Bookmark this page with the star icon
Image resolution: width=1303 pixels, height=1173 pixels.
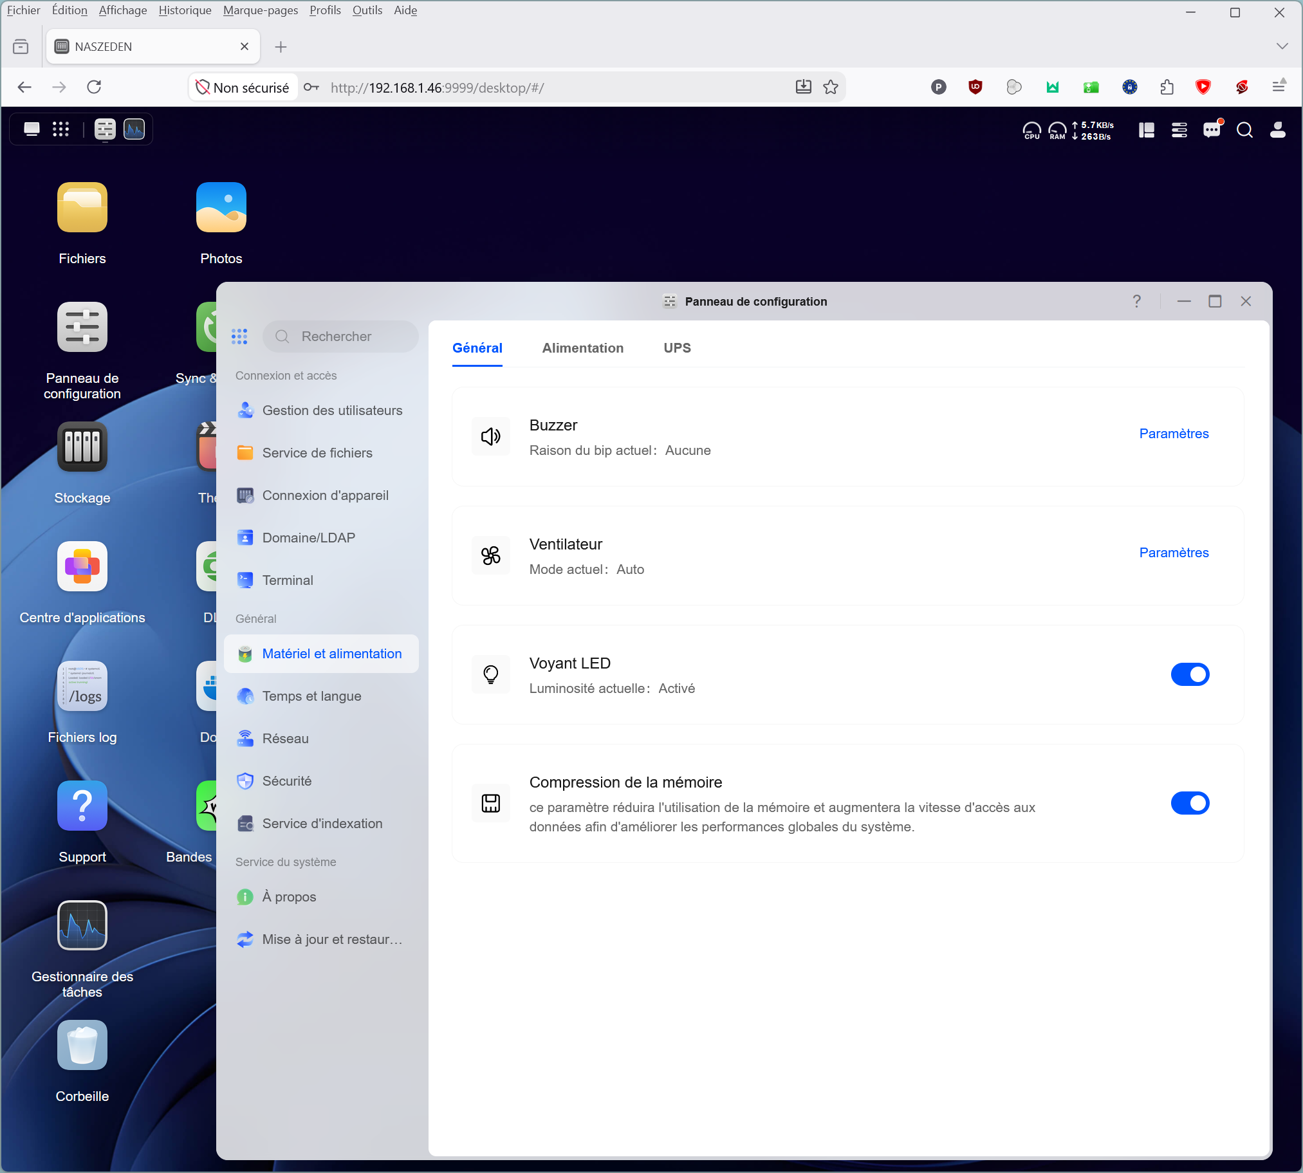coord(831,87)
